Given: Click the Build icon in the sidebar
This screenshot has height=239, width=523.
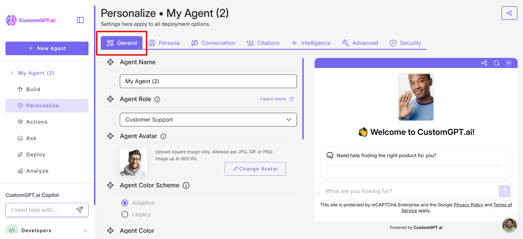Looking at the screenshot, I should click(20, 89).
